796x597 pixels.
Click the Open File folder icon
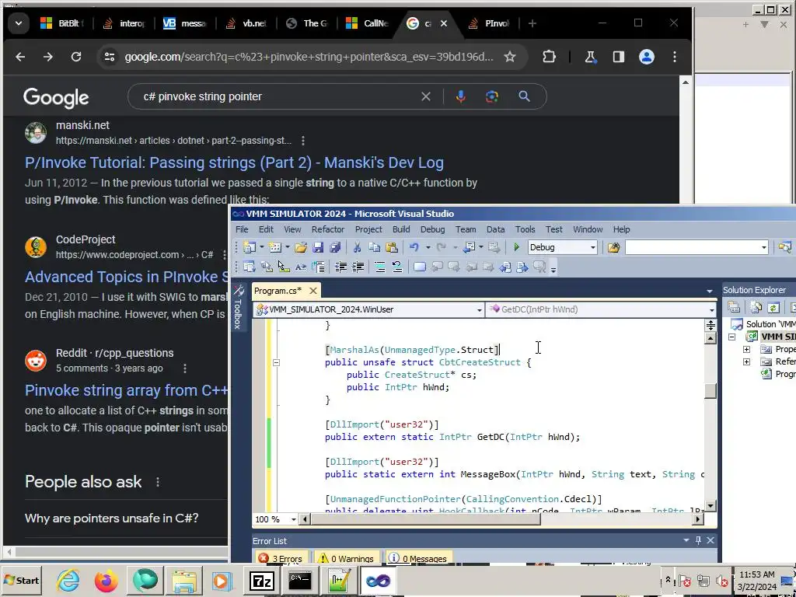click(301, 247)
